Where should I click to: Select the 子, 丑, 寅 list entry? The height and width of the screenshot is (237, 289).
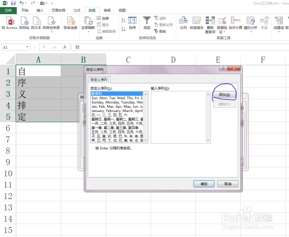[117, 136]
